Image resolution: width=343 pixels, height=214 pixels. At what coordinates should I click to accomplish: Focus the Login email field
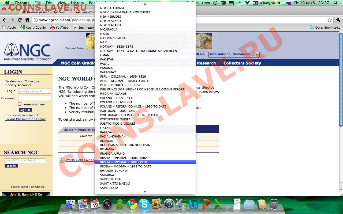tap(34, 91)
